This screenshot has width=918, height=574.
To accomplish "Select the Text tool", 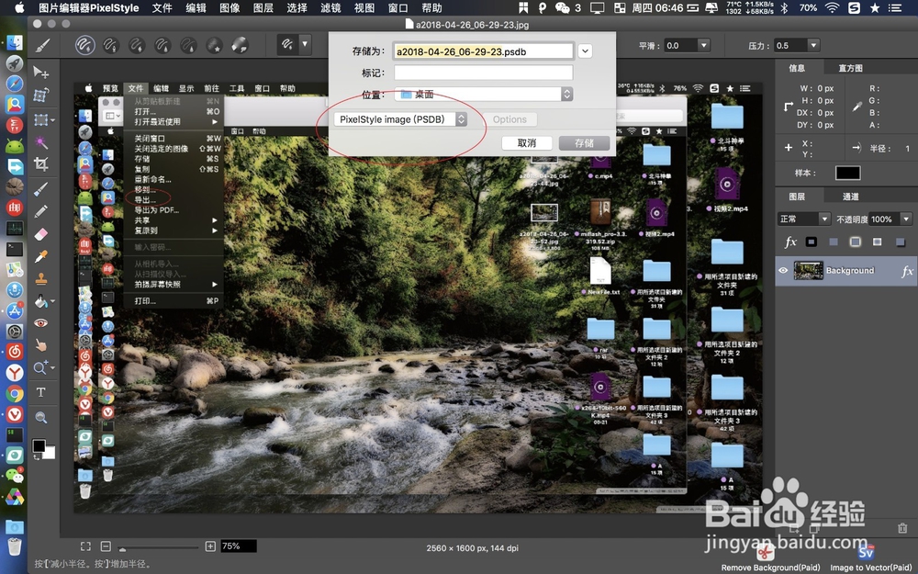I will click(x=42, y=390).
